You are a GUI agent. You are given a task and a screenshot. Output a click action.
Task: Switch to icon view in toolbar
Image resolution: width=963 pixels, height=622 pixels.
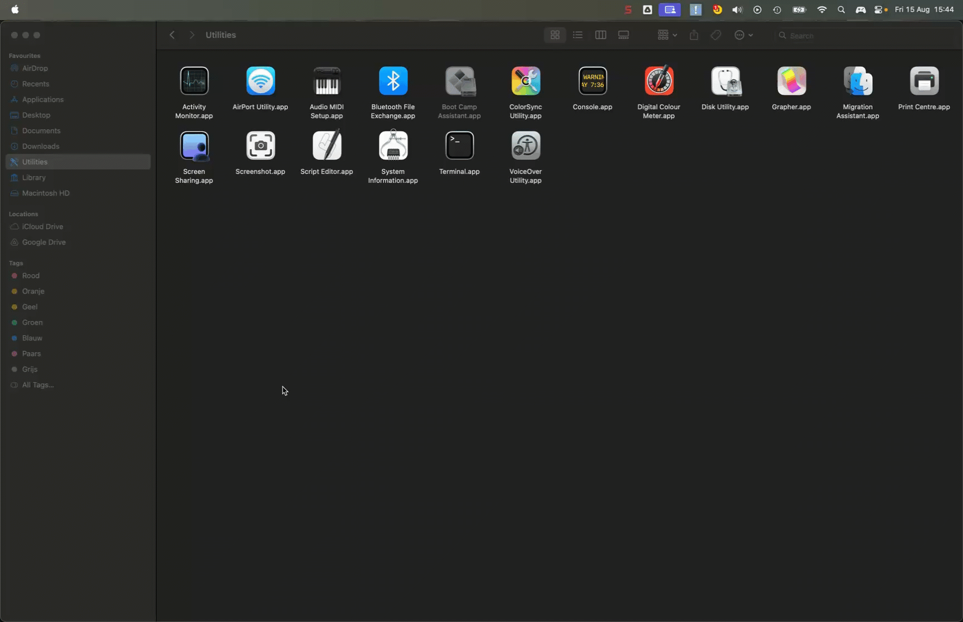tap(555, 35)
